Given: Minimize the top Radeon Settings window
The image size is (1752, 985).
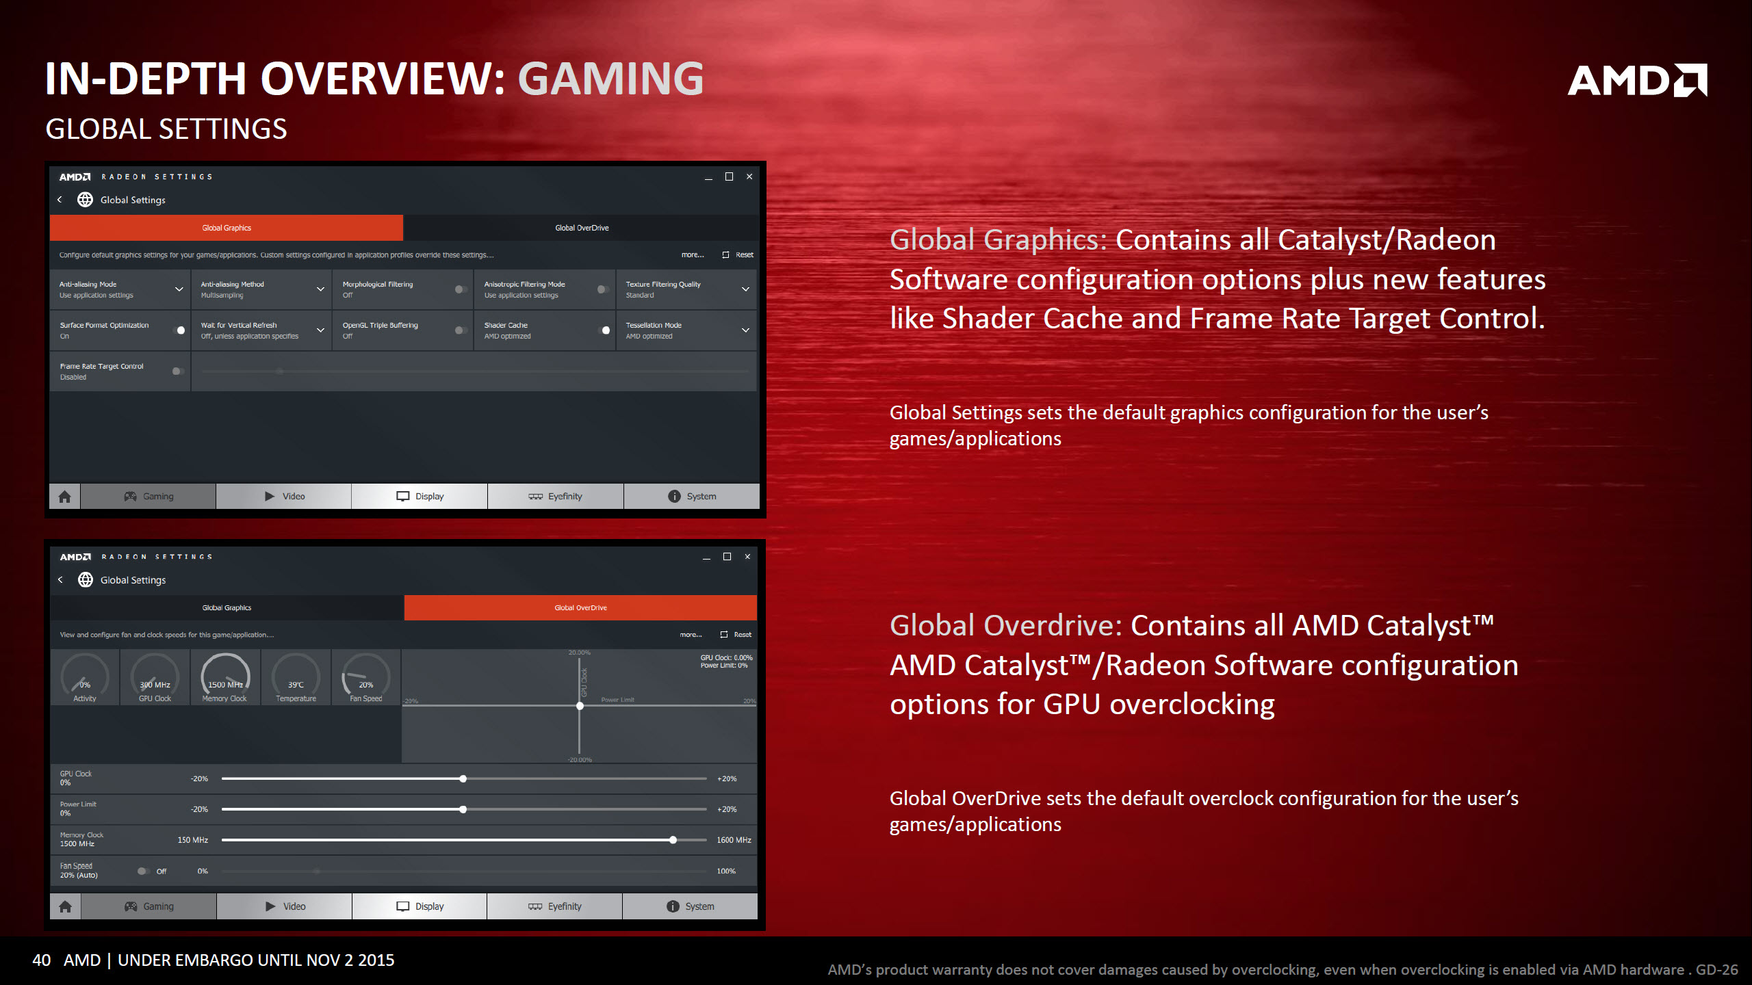Looking at the screenshot, I should click(x=708, y=177).
